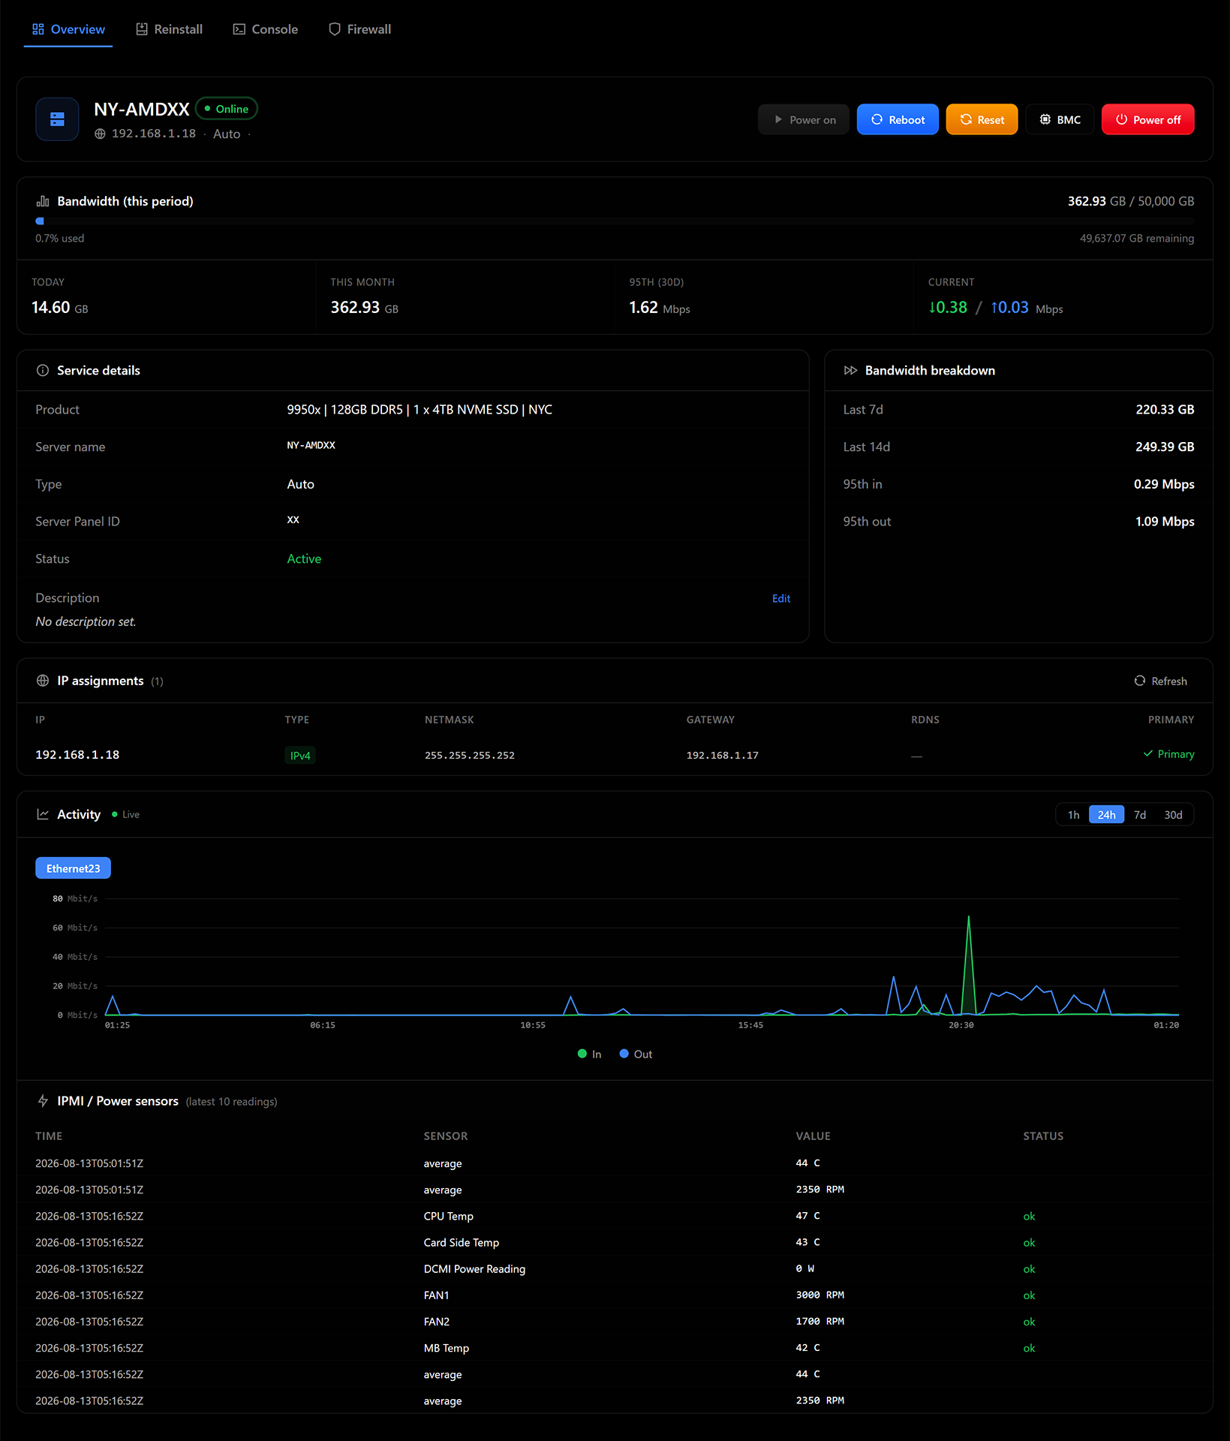This screenshot has height=1441, width=1230.
Task: Click the FAN1 sensor row
Action: point(615,1295)
